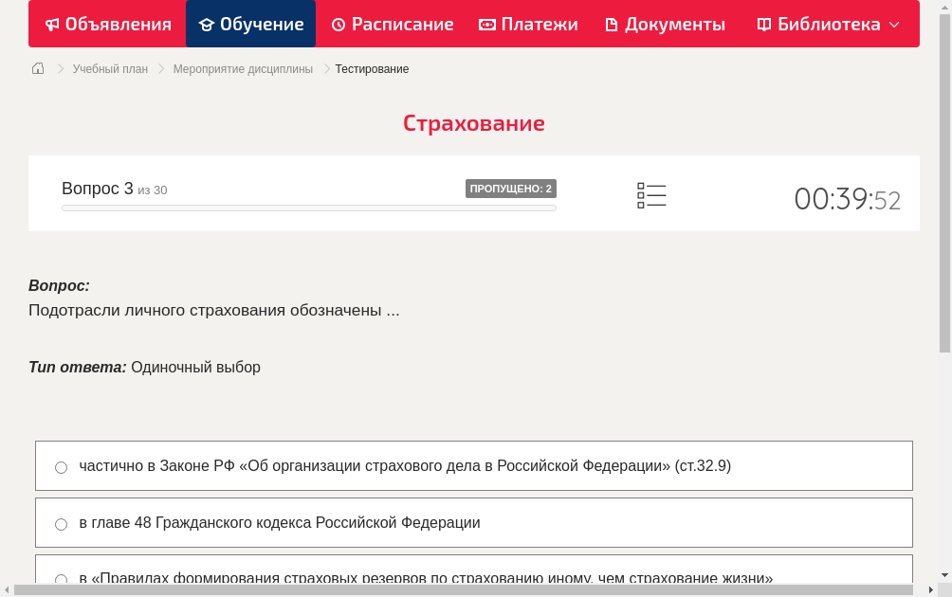Viewport: 952px width, 597px height.
Task: Click the test progress bar under Вопрос 3
Action: [x=308, y=208]
